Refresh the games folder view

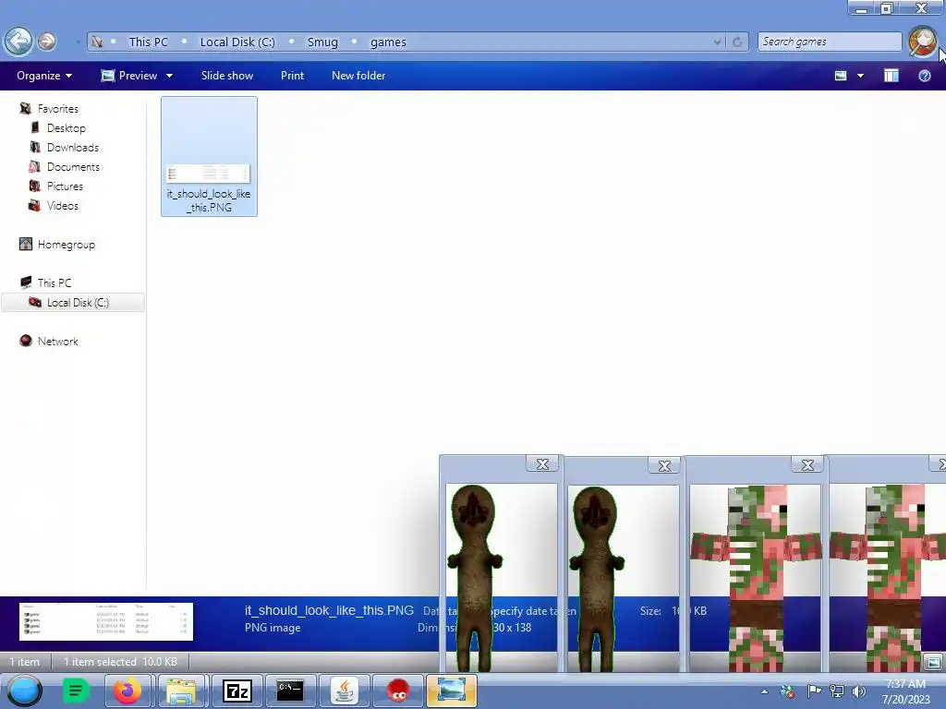[x=737, y=42]
